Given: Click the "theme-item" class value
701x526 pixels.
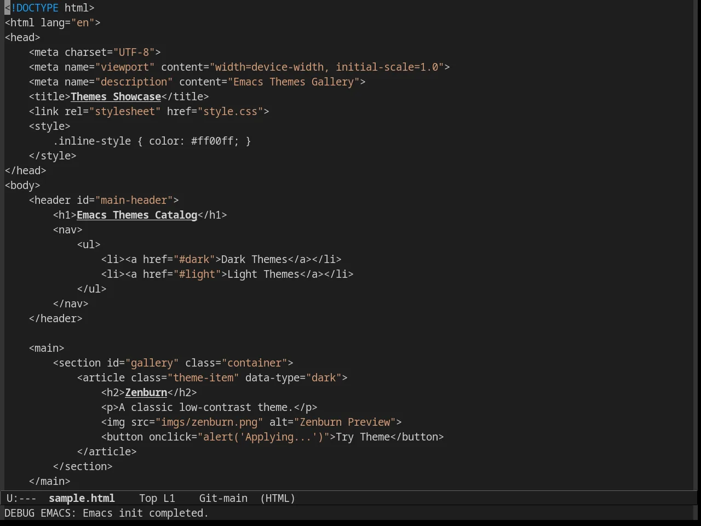Looking at the screenshot, I should (x=203, y=378).
